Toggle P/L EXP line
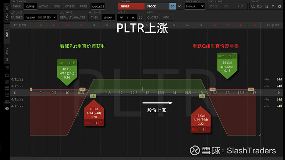 click(30, 17)
